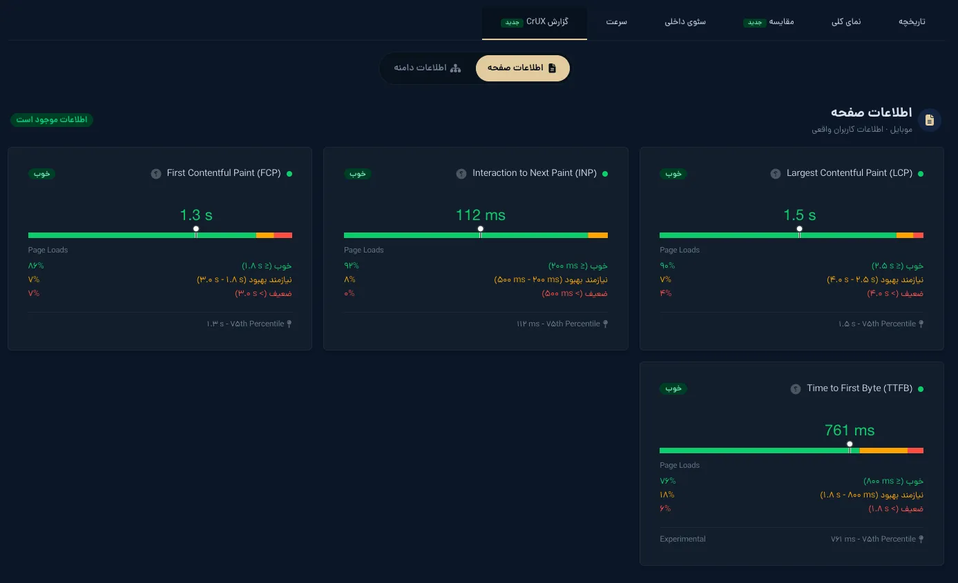Select the گزارش CrUX tab

pos(535,22)
